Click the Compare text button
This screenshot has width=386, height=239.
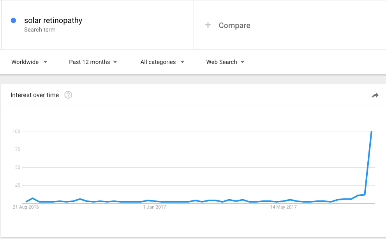point(234,25)
